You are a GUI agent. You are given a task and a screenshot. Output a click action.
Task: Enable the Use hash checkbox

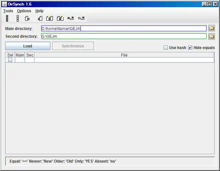point(166,48)
